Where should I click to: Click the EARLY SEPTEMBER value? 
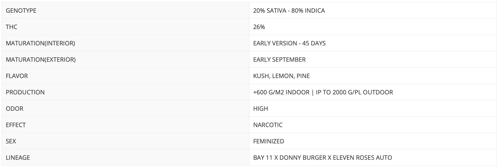(279, 60)
